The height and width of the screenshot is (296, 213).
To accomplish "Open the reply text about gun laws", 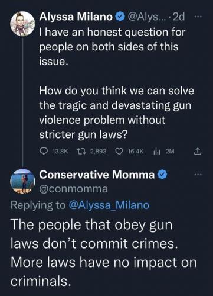I will click(x=104, y=253).
